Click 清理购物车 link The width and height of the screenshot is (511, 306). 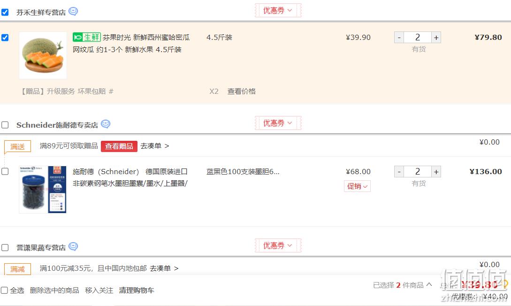[137, 291]
